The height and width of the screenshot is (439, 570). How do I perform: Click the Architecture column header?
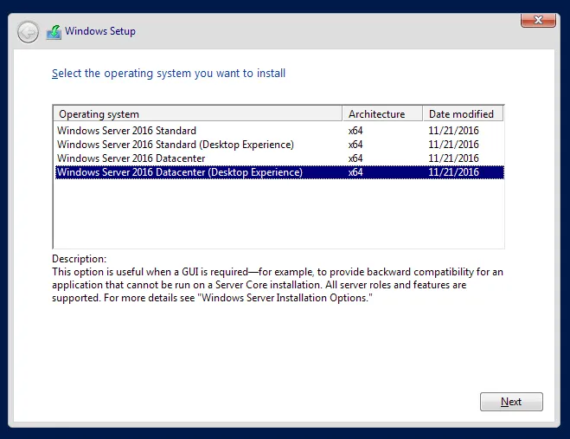382,114
